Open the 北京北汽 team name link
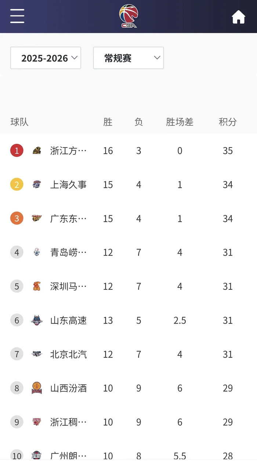The height and width of the screenshot is (464, 257). tap(68, 354)
